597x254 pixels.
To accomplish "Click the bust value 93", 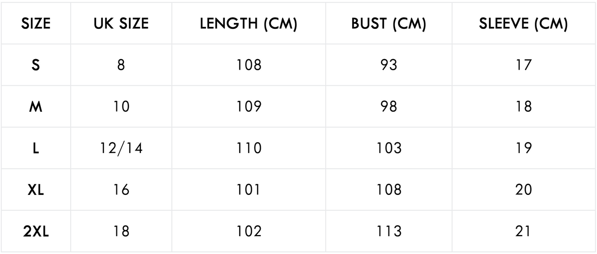I will [x=389, y=65].
